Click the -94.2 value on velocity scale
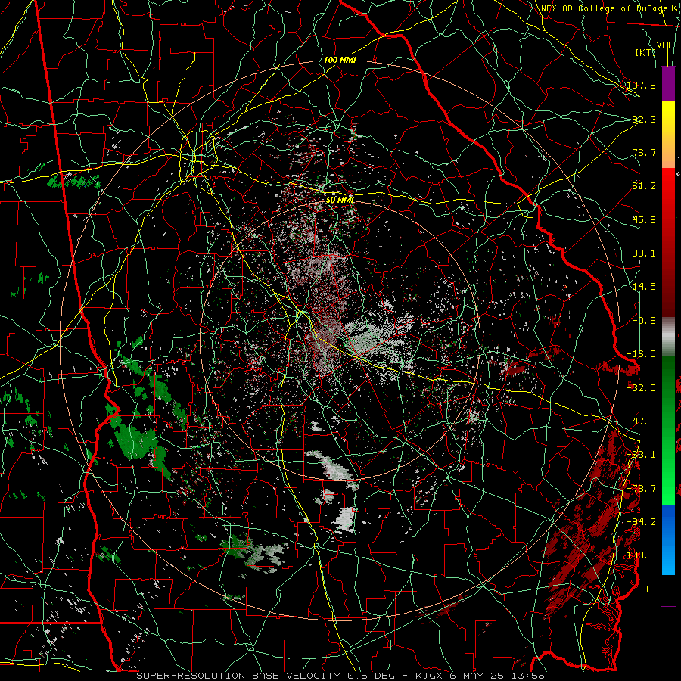The height and width of the screenshot is (681, 681). point(642,522)
